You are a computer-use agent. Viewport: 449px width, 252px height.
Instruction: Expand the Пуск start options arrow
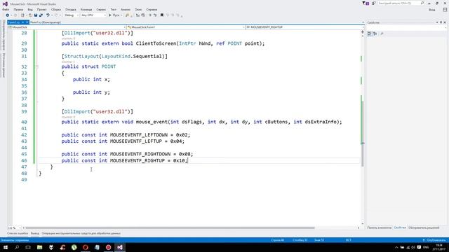121,15
